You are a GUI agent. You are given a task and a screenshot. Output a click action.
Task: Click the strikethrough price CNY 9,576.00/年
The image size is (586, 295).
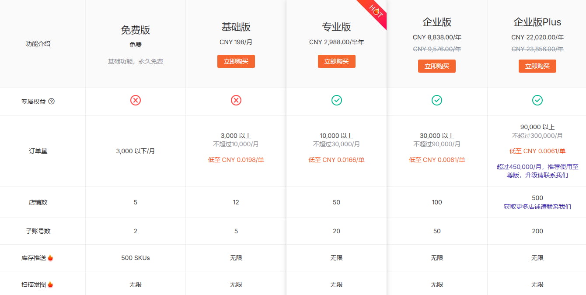(437, 49)
